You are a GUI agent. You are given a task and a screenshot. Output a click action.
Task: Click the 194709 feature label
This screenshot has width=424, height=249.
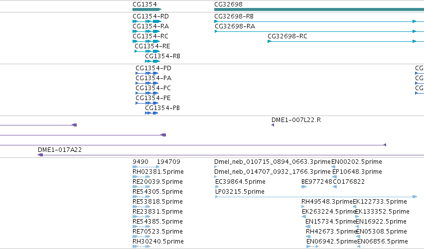(x=168, y=162)
